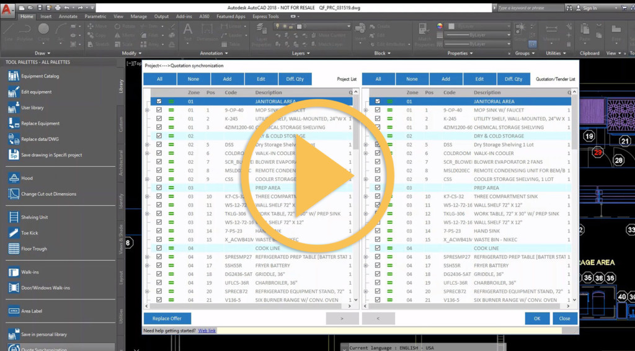The image size is (635, 351).
Task: Select Save drawing in Specifi project
Action: 45,155
